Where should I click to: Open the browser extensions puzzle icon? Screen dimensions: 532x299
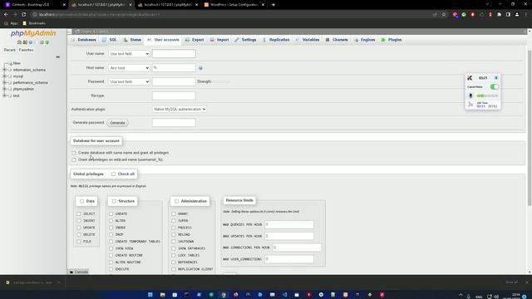(x=499, y=15)
